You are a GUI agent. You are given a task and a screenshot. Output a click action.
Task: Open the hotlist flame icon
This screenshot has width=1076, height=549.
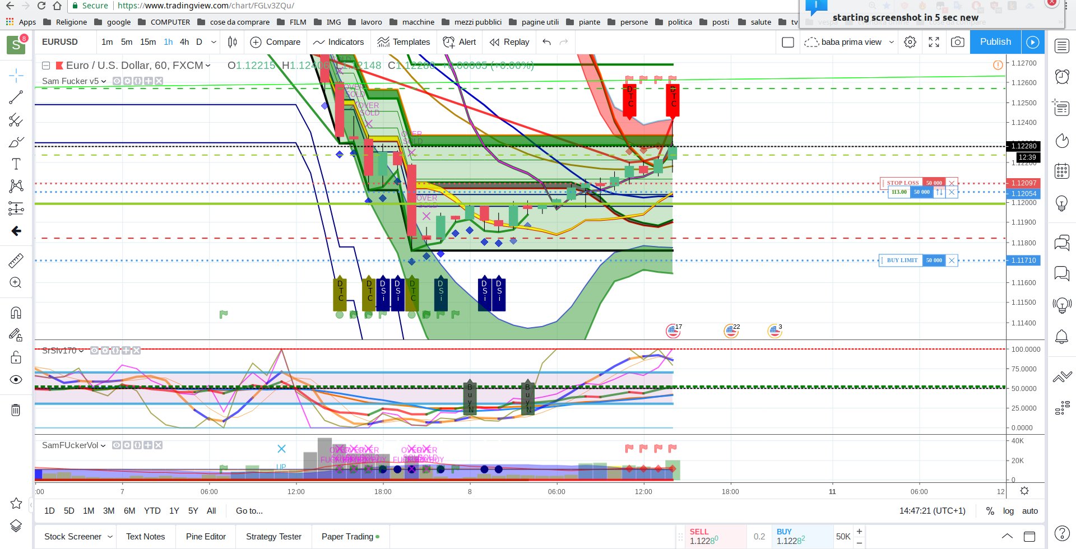pyautogui.click(x=1061, y=140)
